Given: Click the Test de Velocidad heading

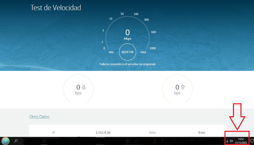Looking at the screenshot, I should pos(55,8).
